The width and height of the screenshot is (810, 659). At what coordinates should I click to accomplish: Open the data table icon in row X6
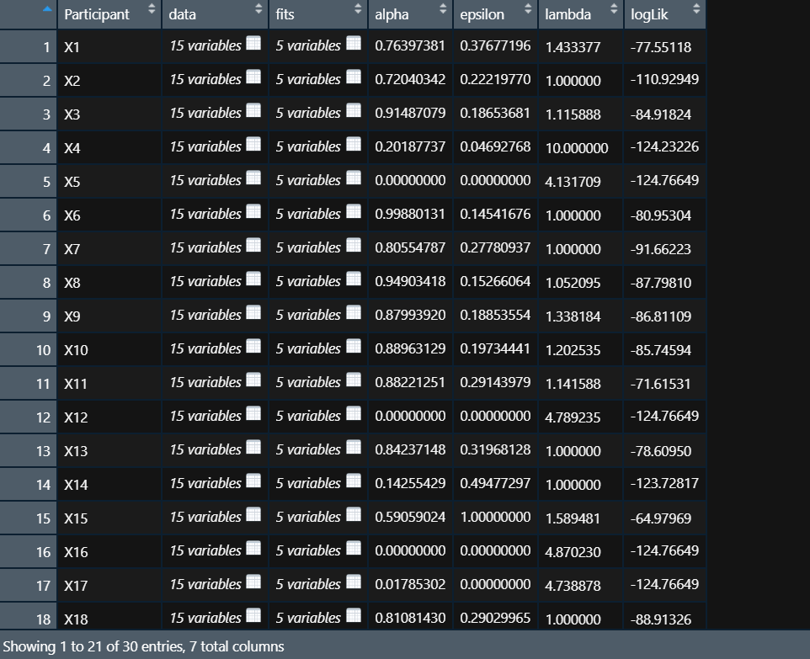[253, 211]
